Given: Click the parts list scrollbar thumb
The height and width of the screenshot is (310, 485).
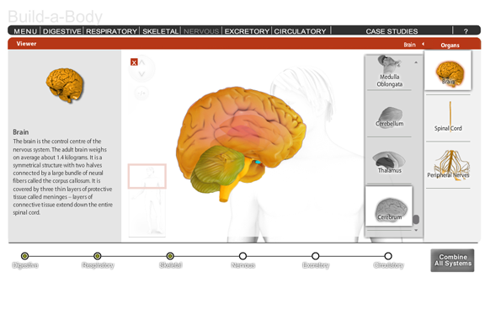Looking at the screenshot, I should (416, 219).
